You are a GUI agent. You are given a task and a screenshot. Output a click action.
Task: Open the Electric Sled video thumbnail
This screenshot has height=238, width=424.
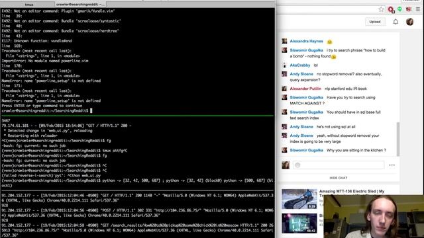point(299,199)
